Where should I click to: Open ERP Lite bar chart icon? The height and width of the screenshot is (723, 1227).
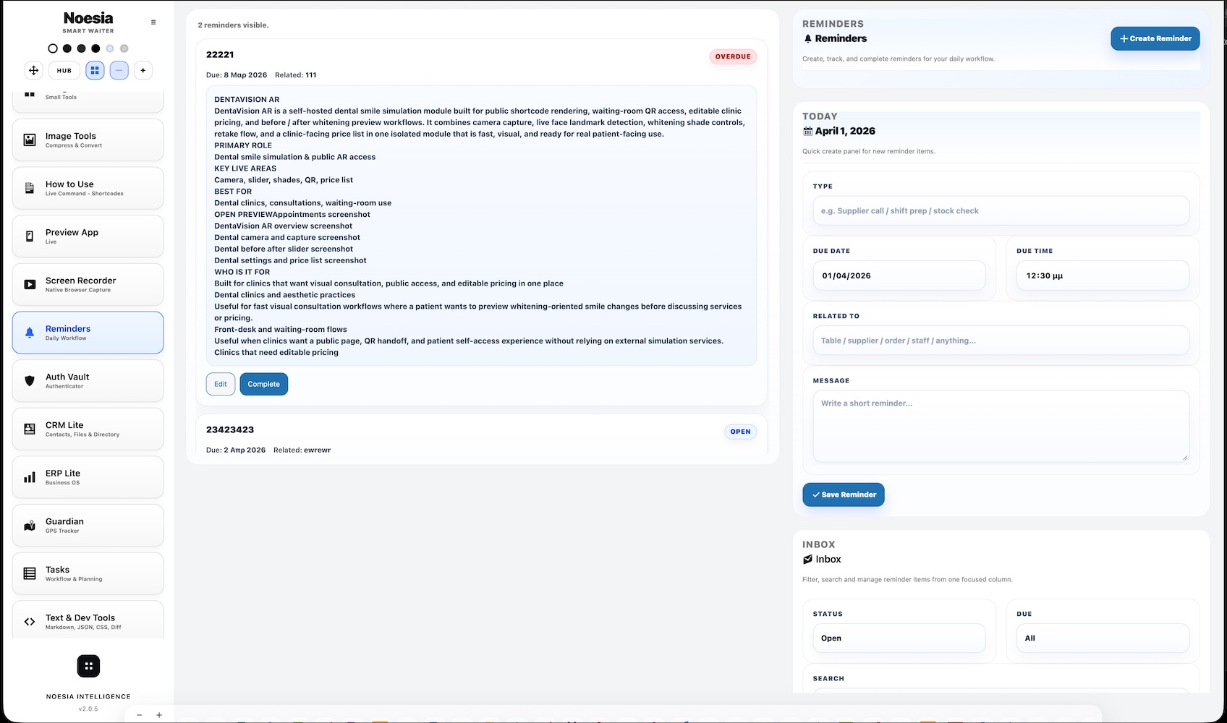[30, 477]
